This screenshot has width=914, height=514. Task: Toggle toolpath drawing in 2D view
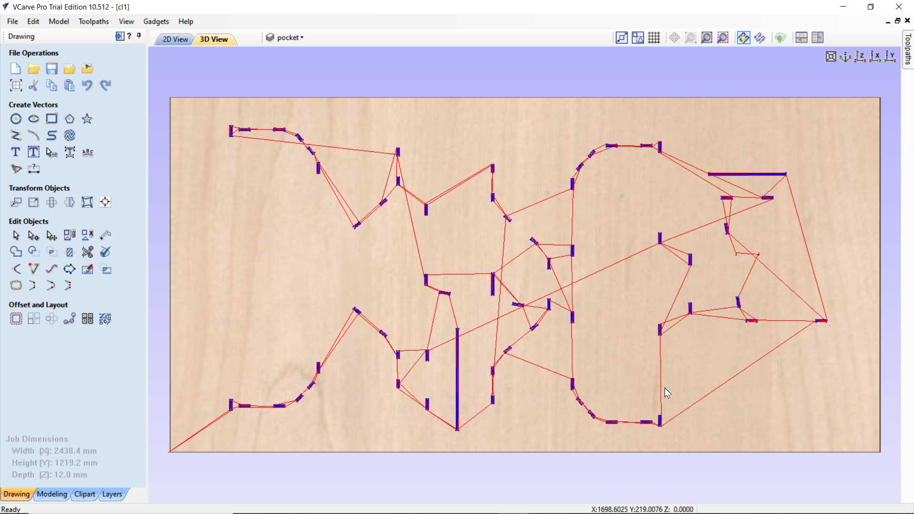pyautogui.click(x=744, y=38)
